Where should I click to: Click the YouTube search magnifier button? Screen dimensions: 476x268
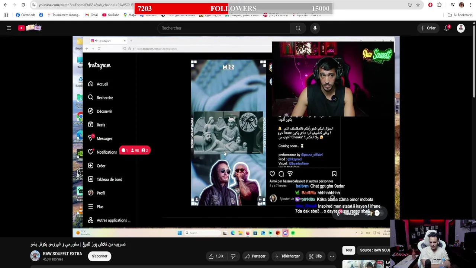point(298,28)
